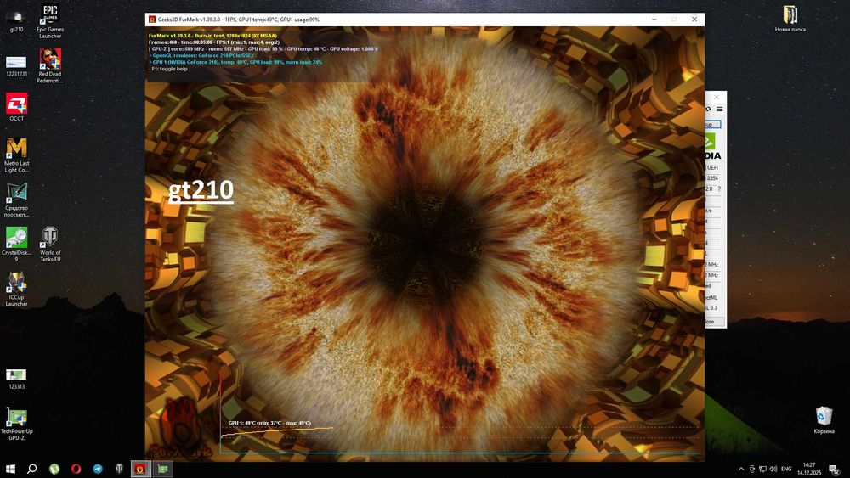
Task: Click the large 'gt210' overlay text
Action: coord(201,190)
